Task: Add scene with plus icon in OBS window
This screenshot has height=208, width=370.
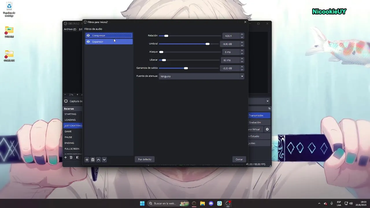Action: (66, 157)
